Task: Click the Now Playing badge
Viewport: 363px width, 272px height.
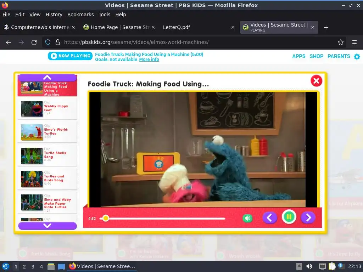Action: pos(70,56)
